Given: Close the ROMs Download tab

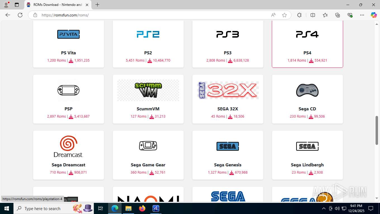Looking at the screenshot, I should point(87,5).
